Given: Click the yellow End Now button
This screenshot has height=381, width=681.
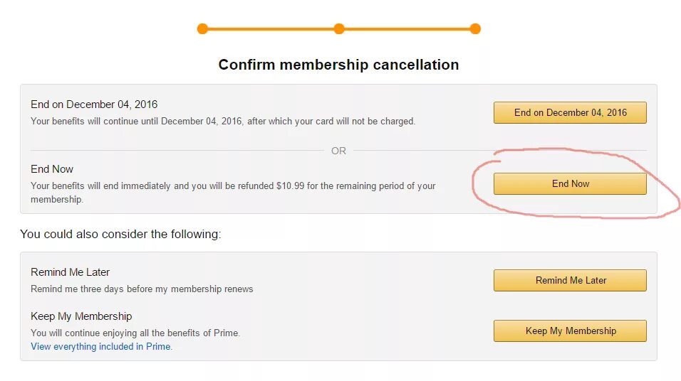Looking at the screenshot, I should 570,184.
